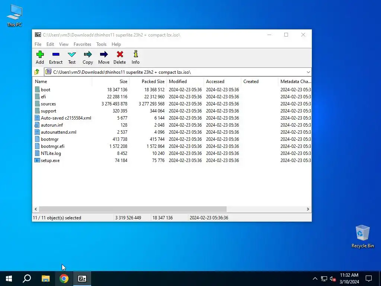This screenshot has width=381, height=286.
Task: Sort by Modified column header
Action: click(185, 82)
